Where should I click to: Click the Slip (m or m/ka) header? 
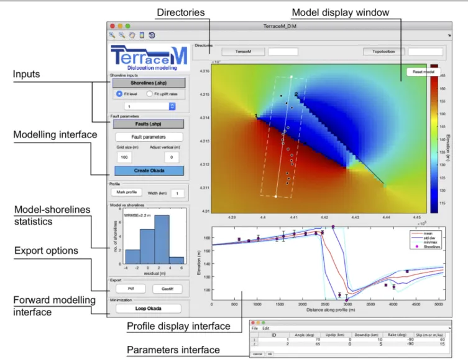click(429, 335)
